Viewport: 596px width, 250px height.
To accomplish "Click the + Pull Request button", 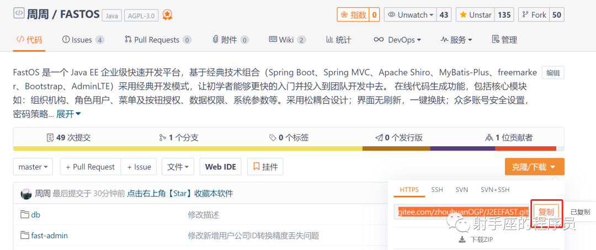I will point(91,167).
